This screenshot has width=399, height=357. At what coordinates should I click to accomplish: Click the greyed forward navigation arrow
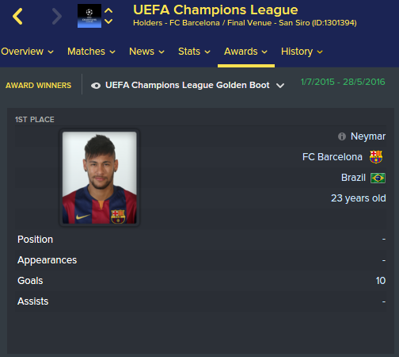(x=57, y=17)
